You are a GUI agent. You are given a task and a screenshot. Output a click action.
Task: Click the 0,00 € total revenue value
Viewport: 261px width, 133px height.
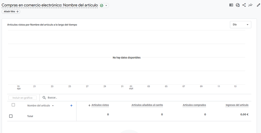pos(244,114)
